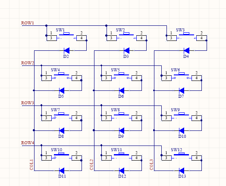The width and height of the screenshot is (226, 186).
Task: Click the D12 diode symbol
Action: 122,171
